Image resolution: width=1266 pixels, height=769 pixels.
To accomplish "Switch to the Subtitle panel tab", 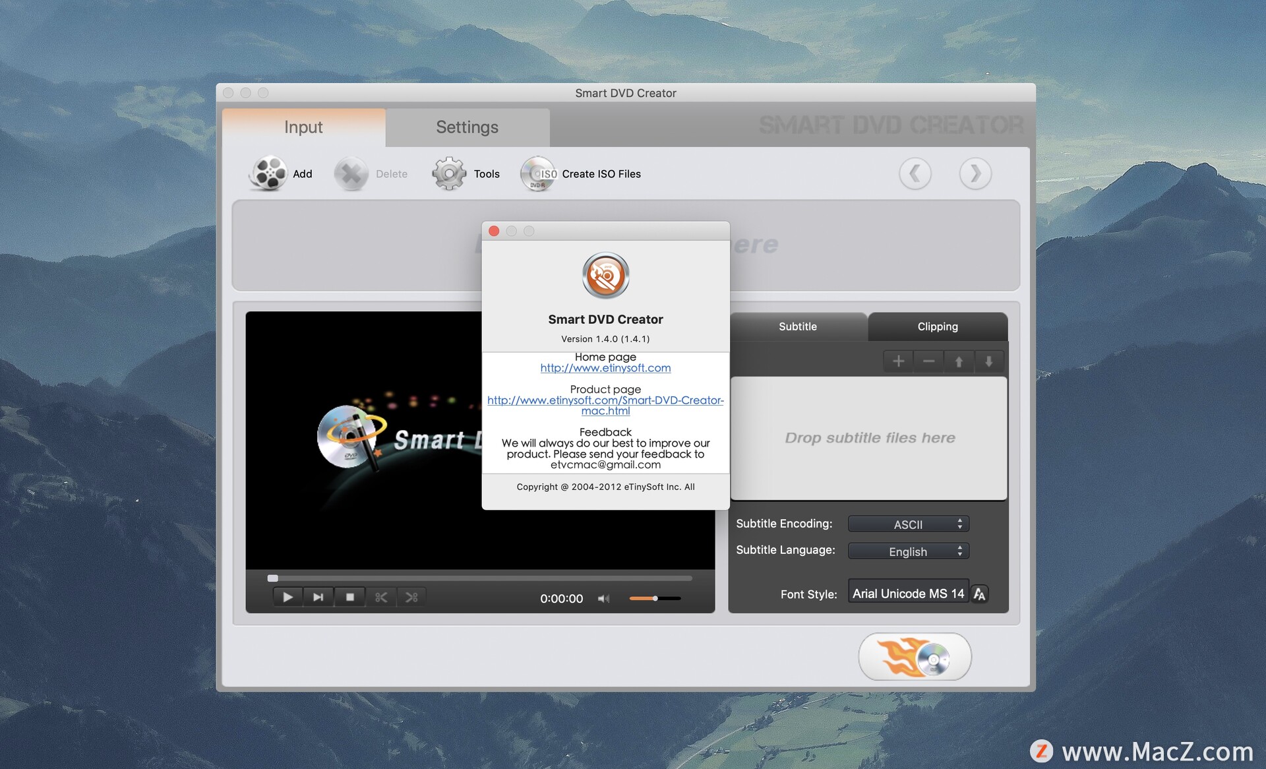I will [799, 326].
